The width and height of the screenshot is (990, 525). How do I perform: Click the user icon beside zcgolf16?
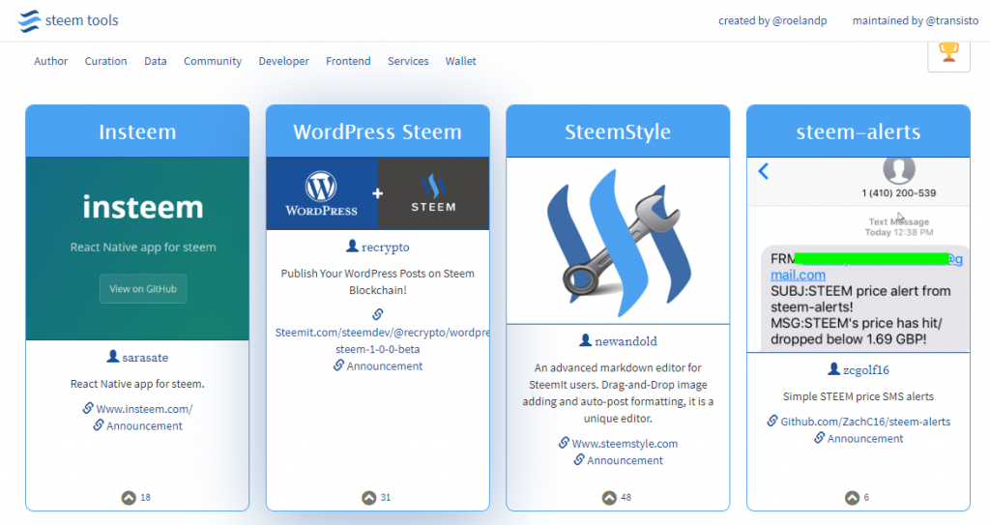834,368
